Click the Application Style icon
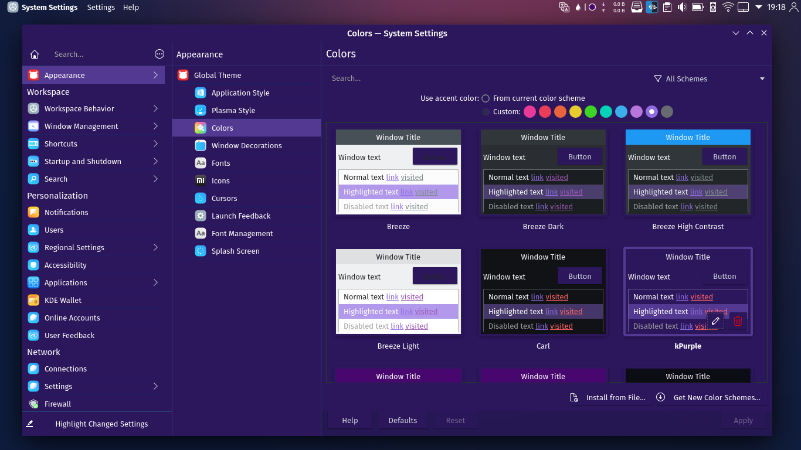The height and width of the screenshot is (450, 801). (201, 93)
